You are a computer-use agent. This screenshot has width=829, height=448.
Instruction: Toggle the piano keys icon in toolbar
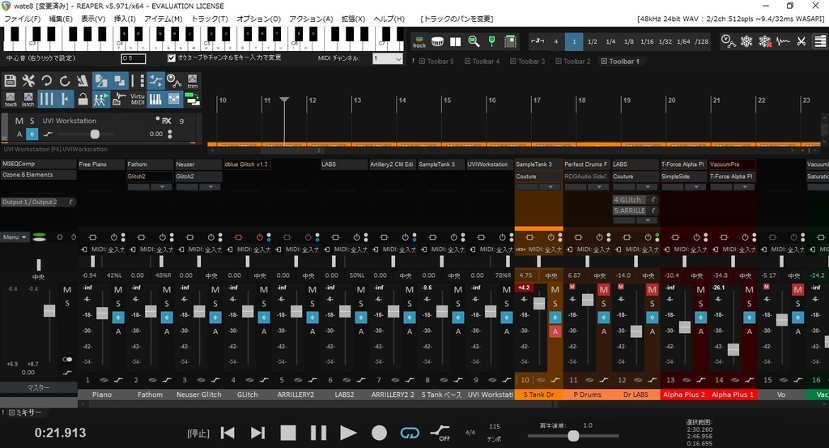click(x=155, y=99)
